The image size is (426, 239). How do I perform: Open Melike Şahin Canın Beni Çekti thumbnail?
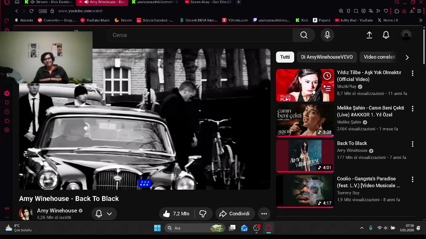pos(305,120)
